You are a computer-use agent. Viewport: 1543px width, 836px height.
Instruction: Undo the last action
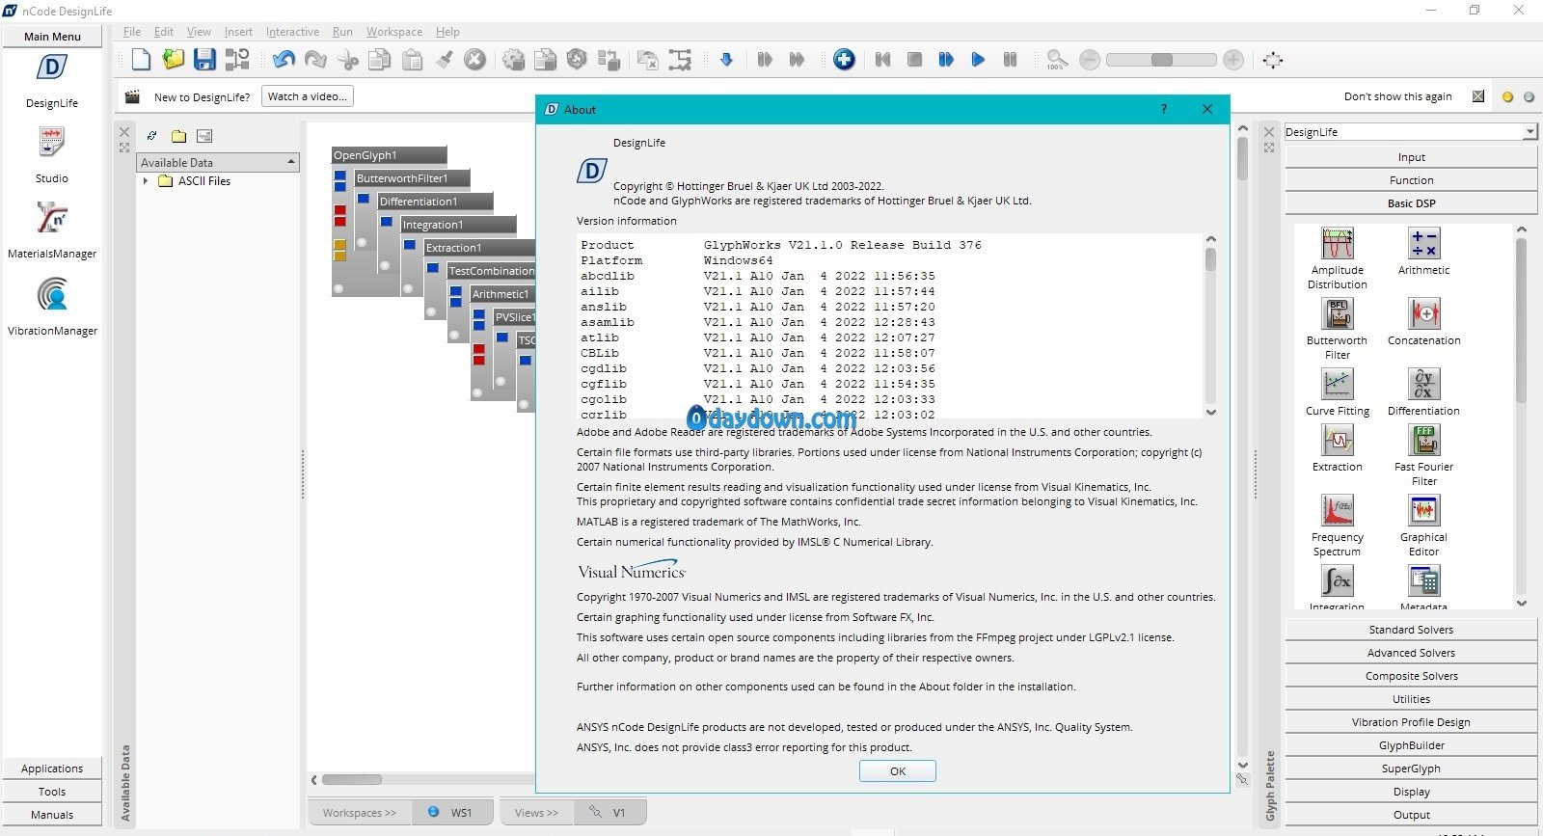click(x=284, y=60)
